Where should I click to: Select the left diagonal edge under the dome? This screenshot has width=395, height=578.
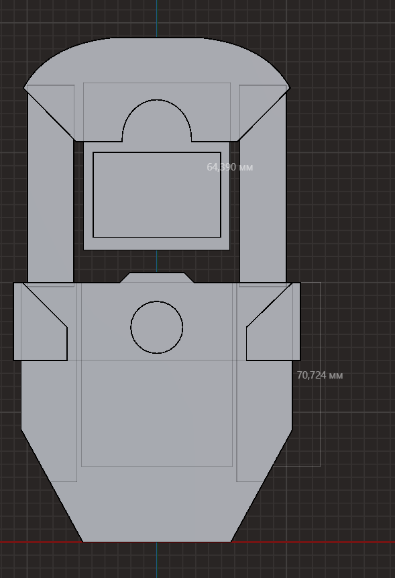coord(50,114)
